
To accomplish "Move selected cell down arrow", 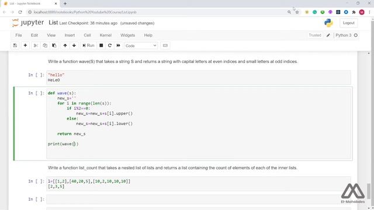I will (x=74, y=45).
